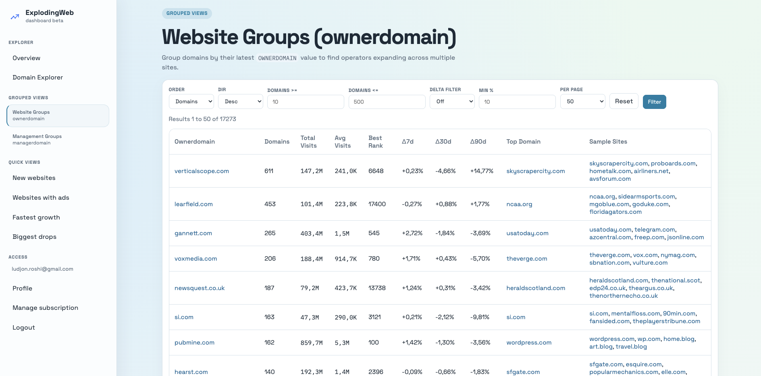Open top domain heraldscotland.com
This screenshot has height=376, width=761.
click(536, 288)
